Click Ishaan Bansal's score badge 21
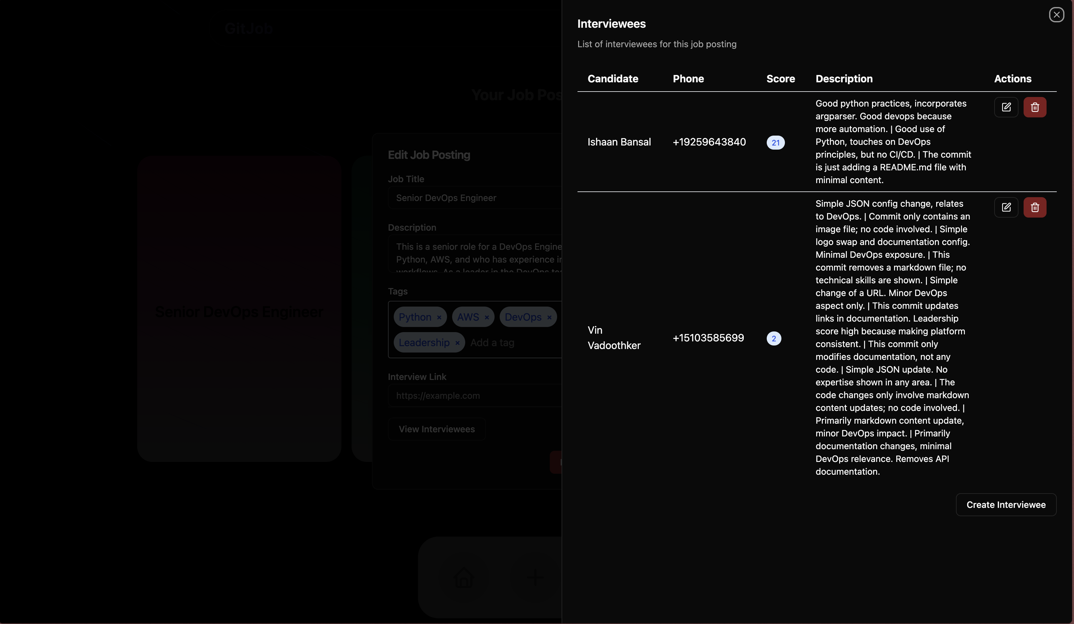The image size is (1074, 624). pos(775,143)
